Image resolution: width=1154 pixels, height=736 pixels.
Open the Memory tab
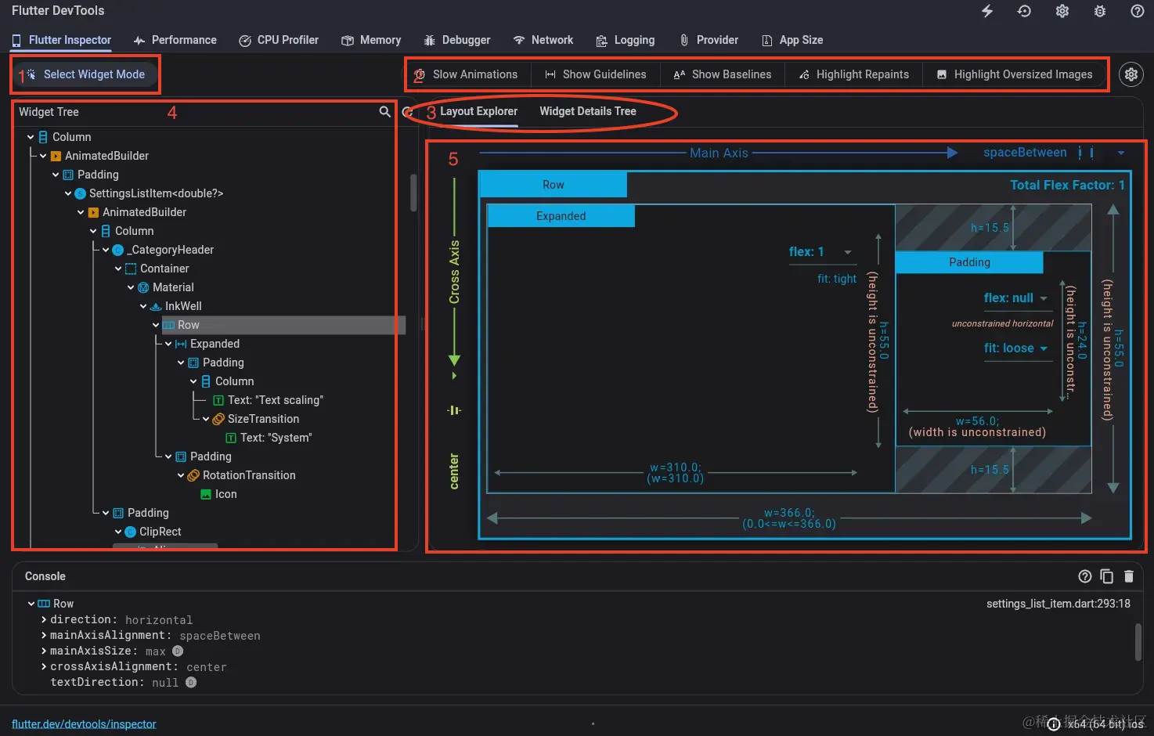pyautogui.click(x=371, y=40)
